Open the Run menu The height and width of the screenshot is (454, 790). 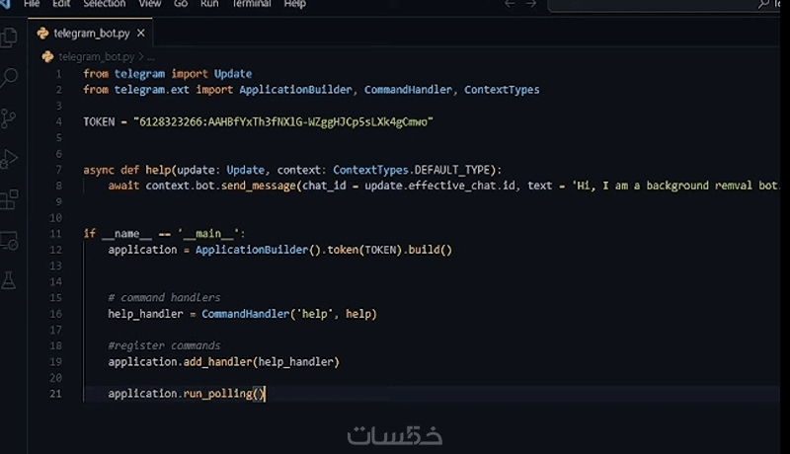coord(209,4)
